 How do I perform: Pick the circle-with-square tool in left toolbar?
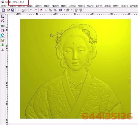click(3, 30)
